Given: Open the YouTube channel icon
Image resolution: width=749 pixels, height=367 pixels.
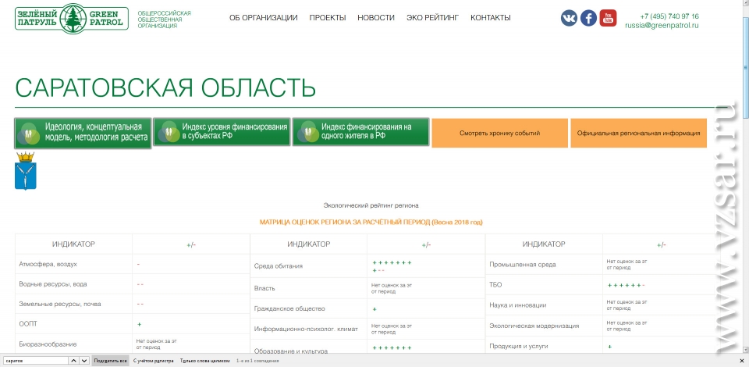Looking at the screenshot, I should tap(608, 18).
